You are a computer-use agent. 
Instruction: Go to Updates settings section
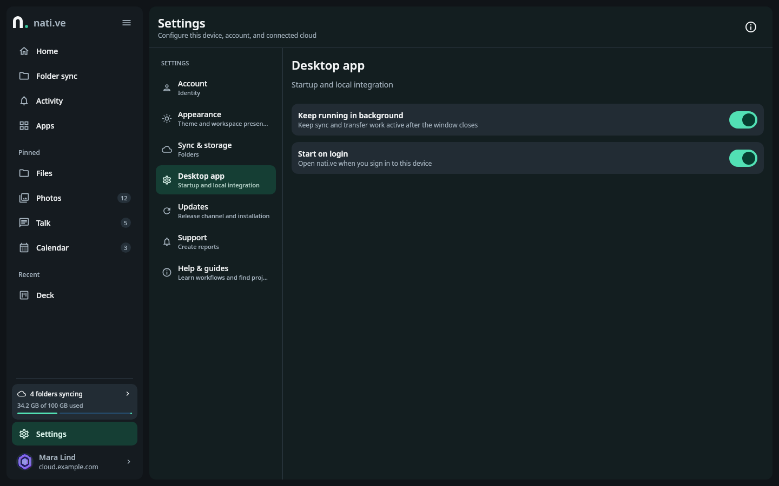point(216,211)
